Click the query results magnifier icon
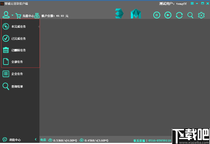 [6, 86]
